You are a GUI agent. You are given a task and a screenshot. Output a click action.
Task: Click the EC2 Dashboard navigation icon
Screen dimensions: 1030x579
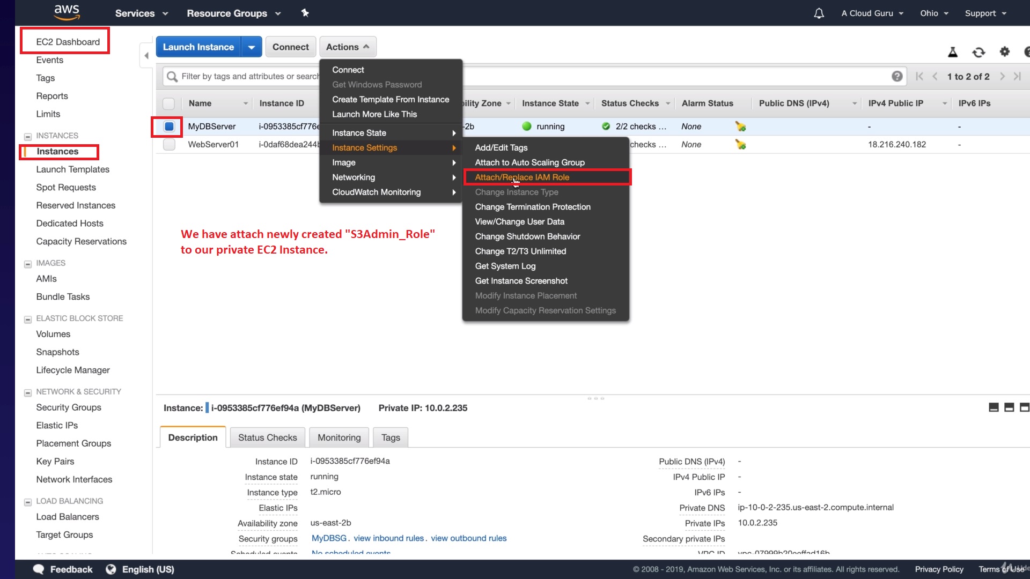click(68, 41)
